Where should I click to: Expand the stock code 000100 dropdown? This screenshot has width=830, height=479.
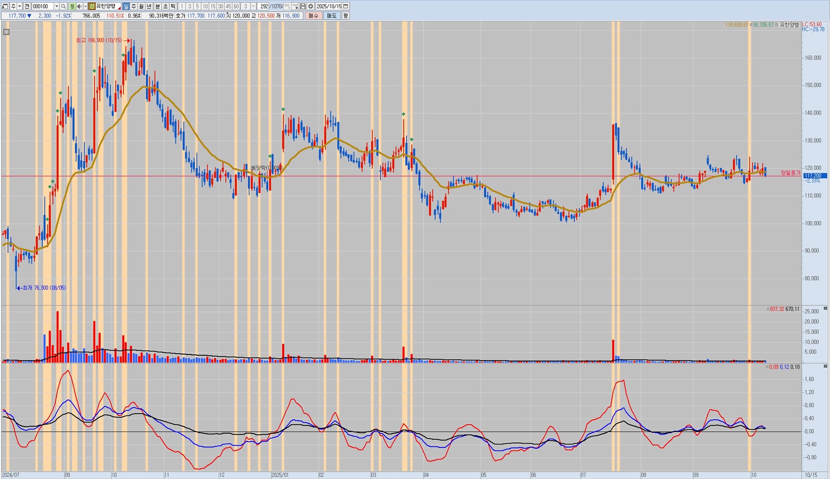56,6
